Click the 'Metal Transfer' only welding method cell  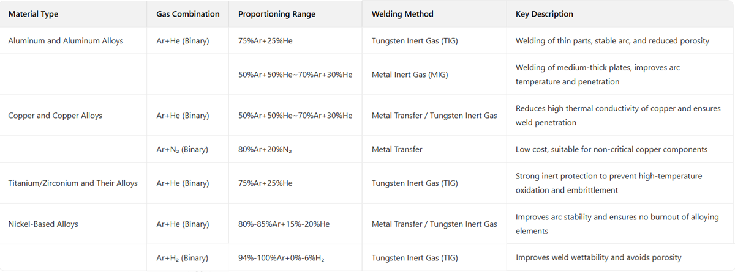pyautogui.click(x=397, y=149)
